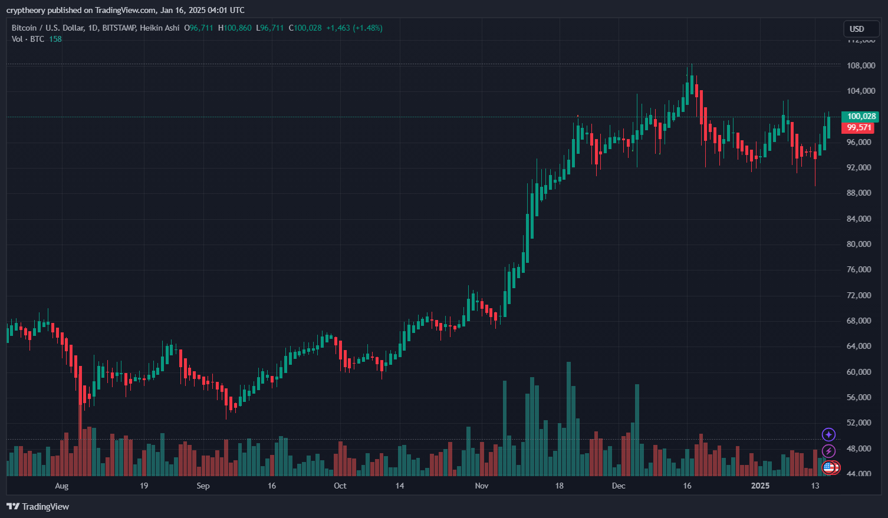Click the Nov label on time axis
Screen dimensions: 888x518
(482, 486)
